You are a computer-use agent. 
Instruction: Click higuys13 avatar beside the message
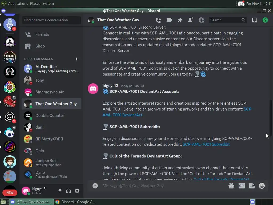tap(93, 89)
